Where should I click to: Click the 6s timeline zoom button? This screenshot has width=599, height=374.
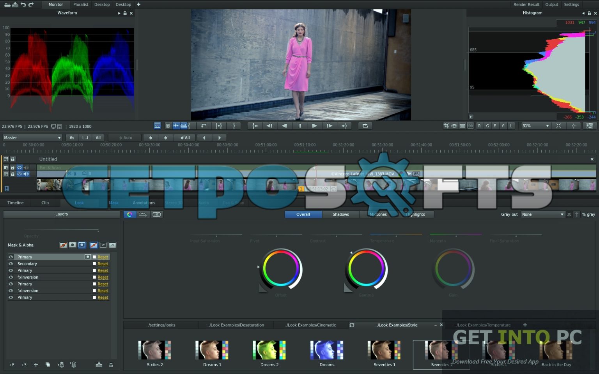coord(72,138)
